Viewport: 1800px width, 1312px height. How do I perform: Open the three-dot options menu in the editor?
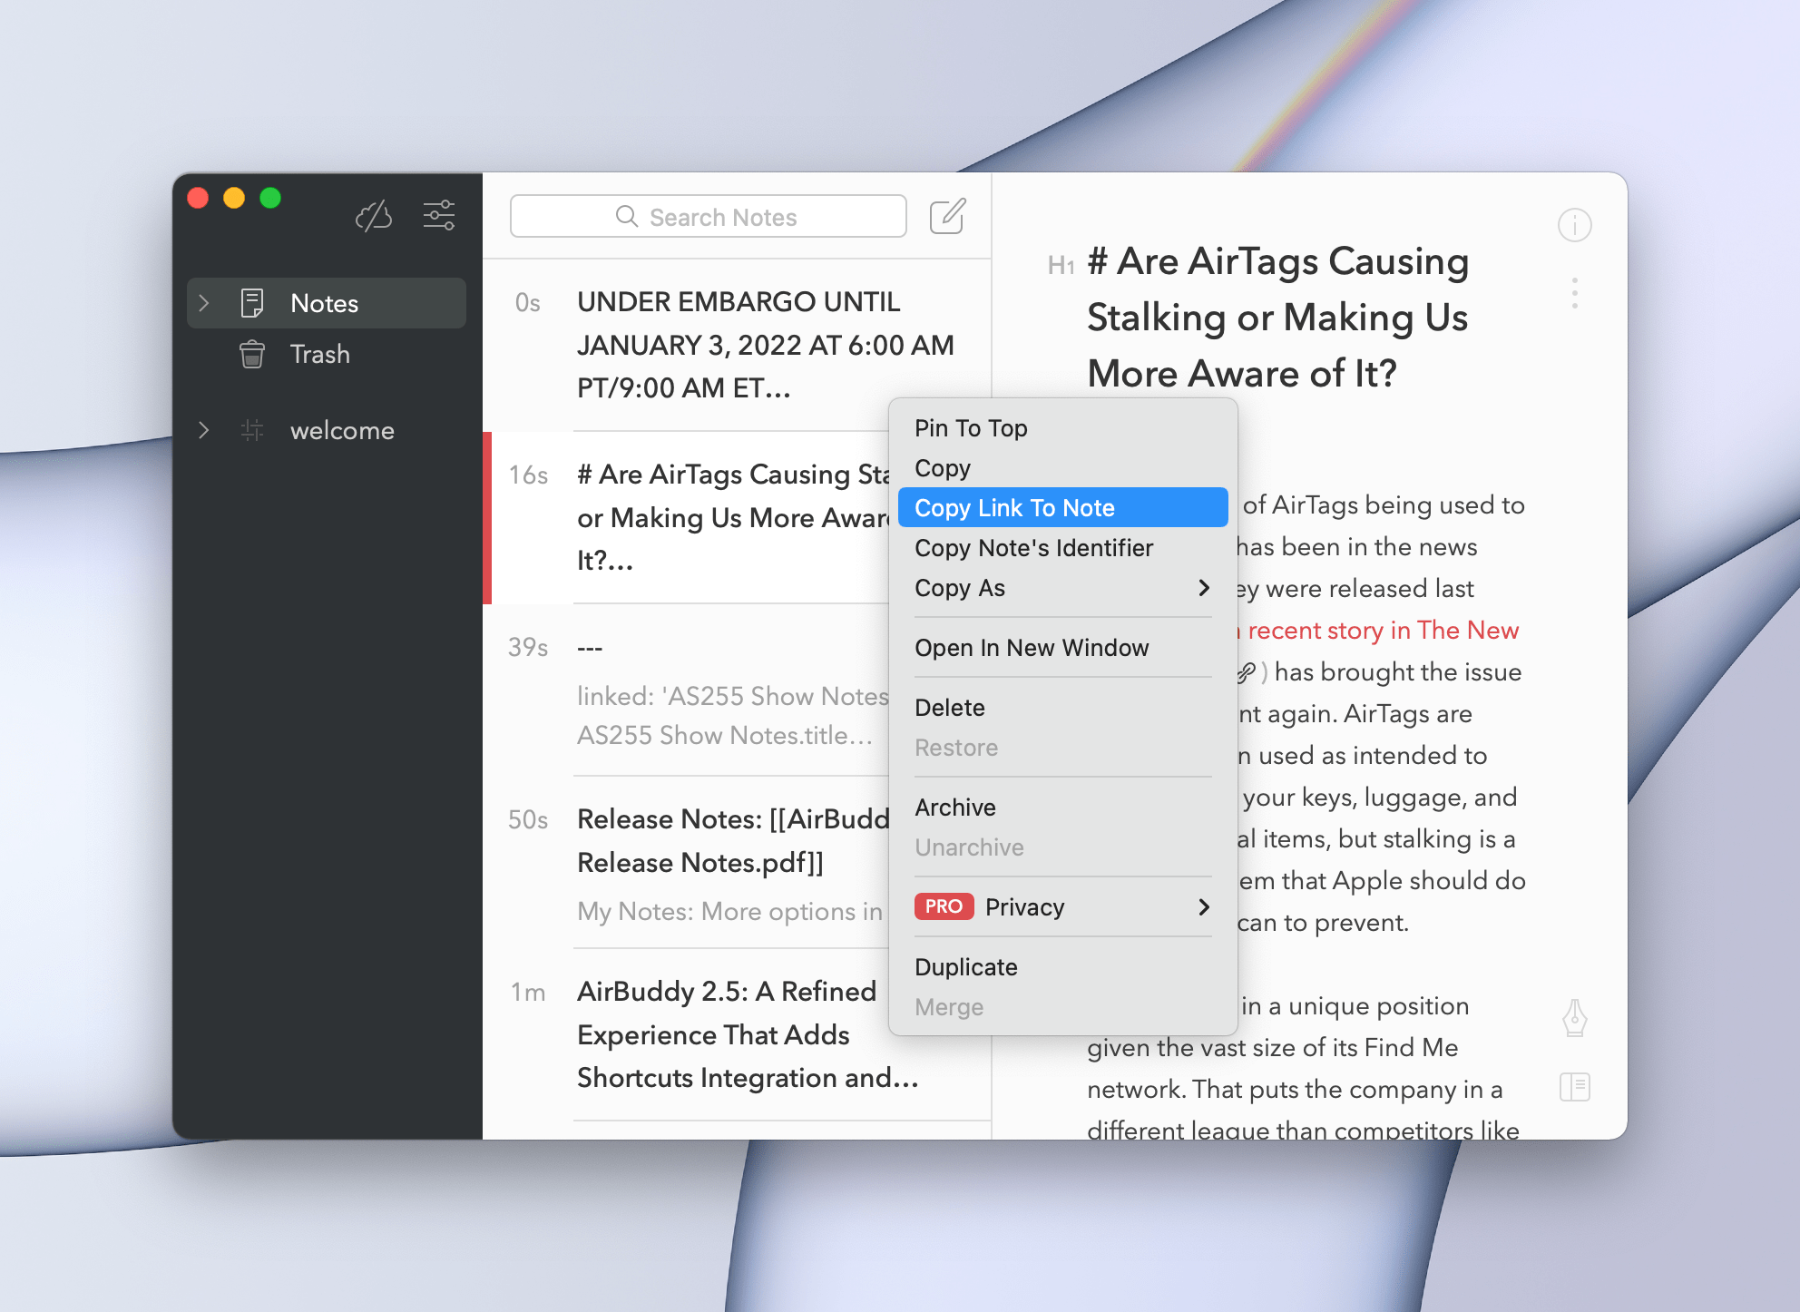pyautogui.click(x=1575, y=293)
